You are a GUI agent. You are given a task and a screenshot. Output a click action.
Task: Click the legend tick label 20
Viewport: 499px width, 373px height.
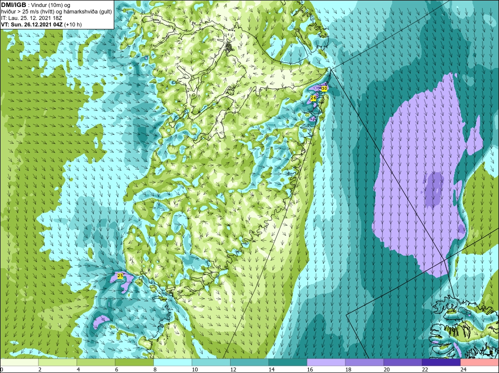387,370
